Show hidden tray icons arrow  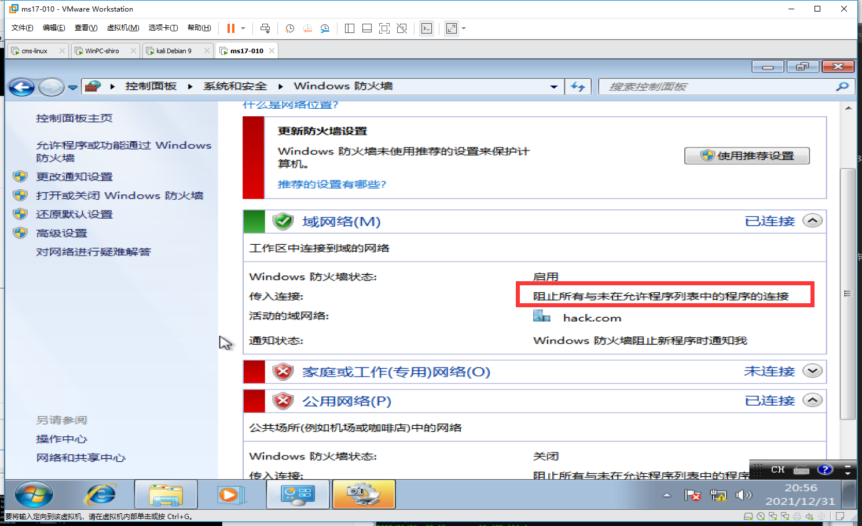(x=667, y=495)
